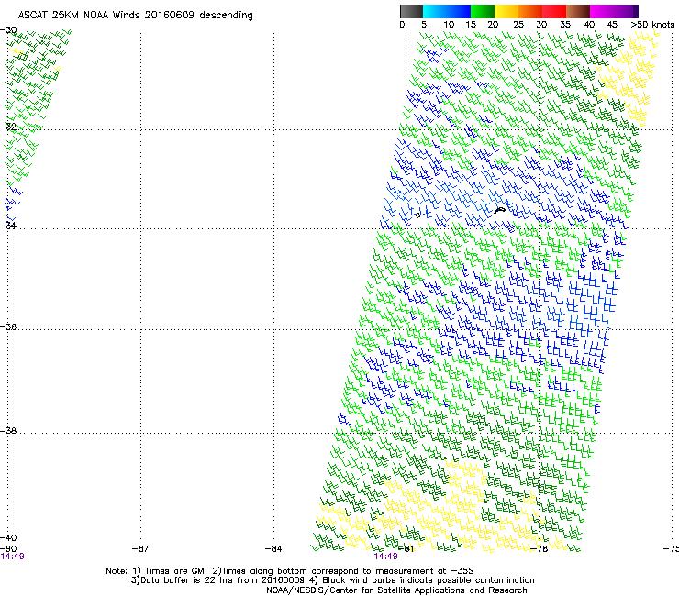Pick the yellow 20-25 knots legend color
The image size is (679, 596).
point(506,11)
